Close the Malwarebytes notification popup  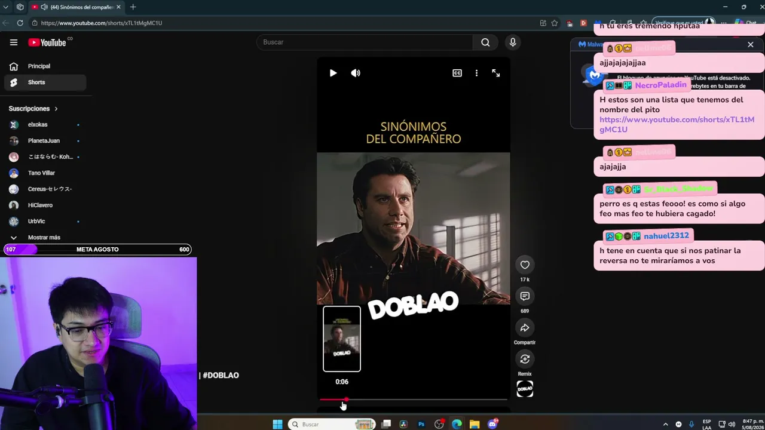point(751,44)
